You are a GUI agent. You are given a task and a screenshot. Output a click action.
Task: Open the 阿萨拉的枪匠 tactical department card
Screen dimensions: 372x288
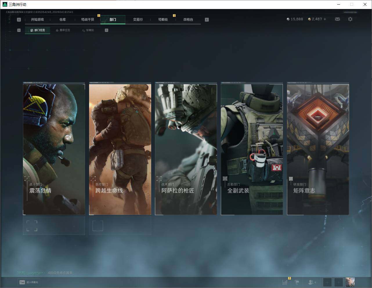pos(186,150)
